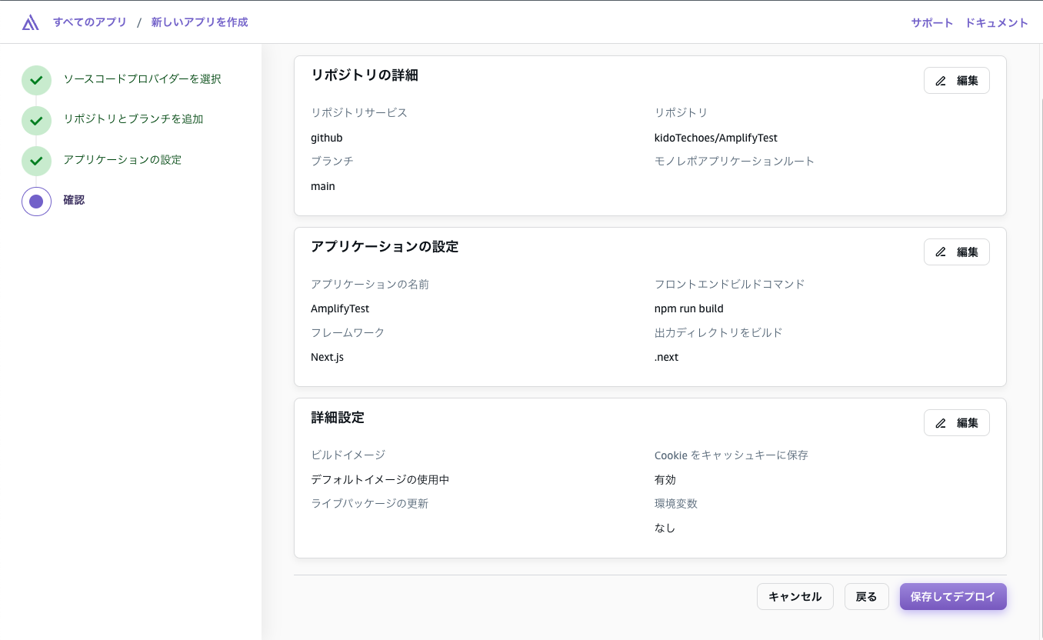Select the ソースコードプロバイダーを選択 step label
The image size is (1043, 640).
point(141,79)
